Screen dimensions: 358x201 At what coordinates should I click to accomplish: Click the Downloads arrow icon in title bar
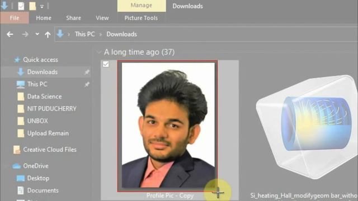4,6
